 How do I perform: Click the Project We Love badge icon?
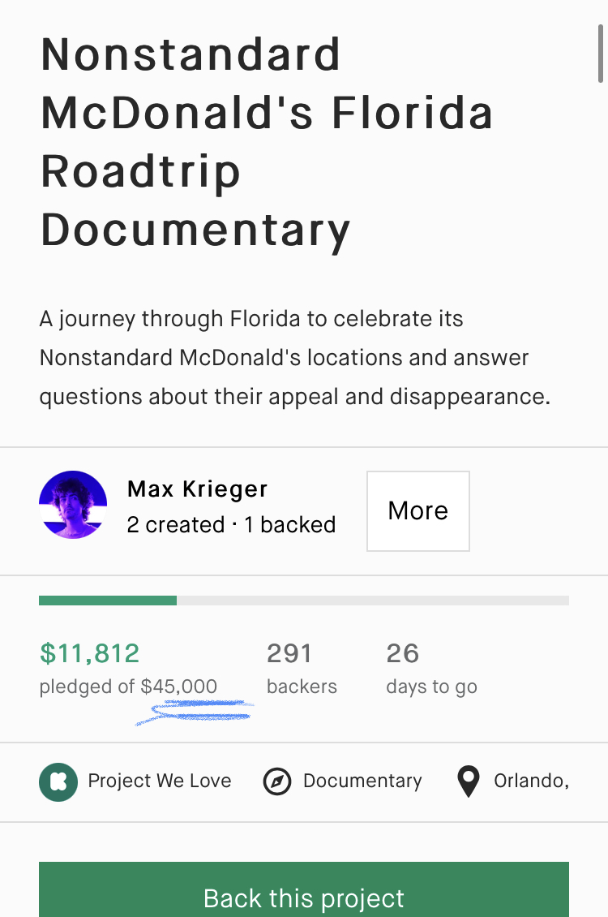(x=58, y=782)
